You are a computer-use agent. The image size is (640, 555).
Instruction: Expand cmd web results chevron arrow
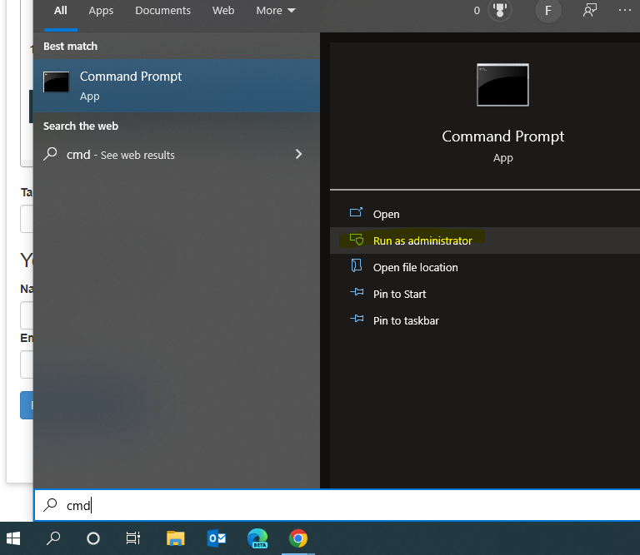click(298, 154)
